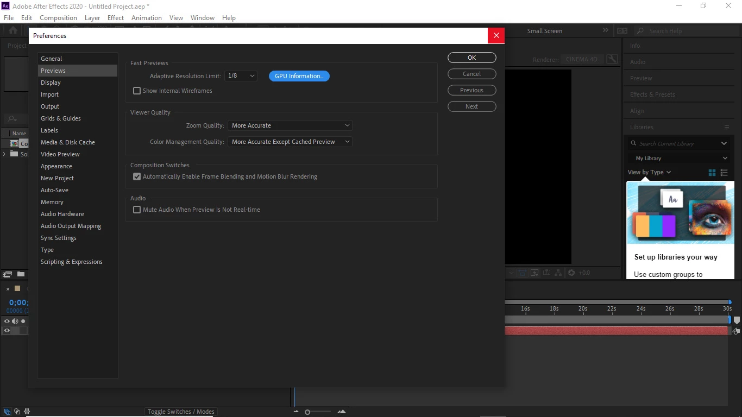Click the Search Help magnifier icon

[640, 31]
